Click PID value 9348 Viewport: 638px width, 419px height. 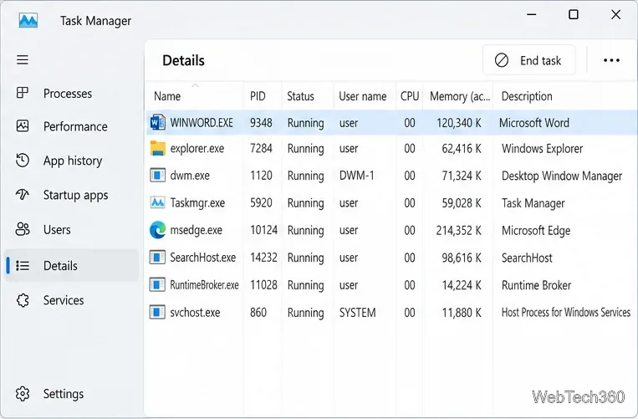(261, 123)
